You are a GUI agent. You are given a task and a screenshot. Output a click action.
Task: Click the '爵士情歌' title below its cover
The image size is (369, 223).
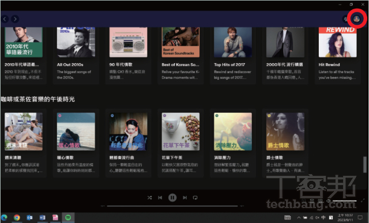click(274, 157)
